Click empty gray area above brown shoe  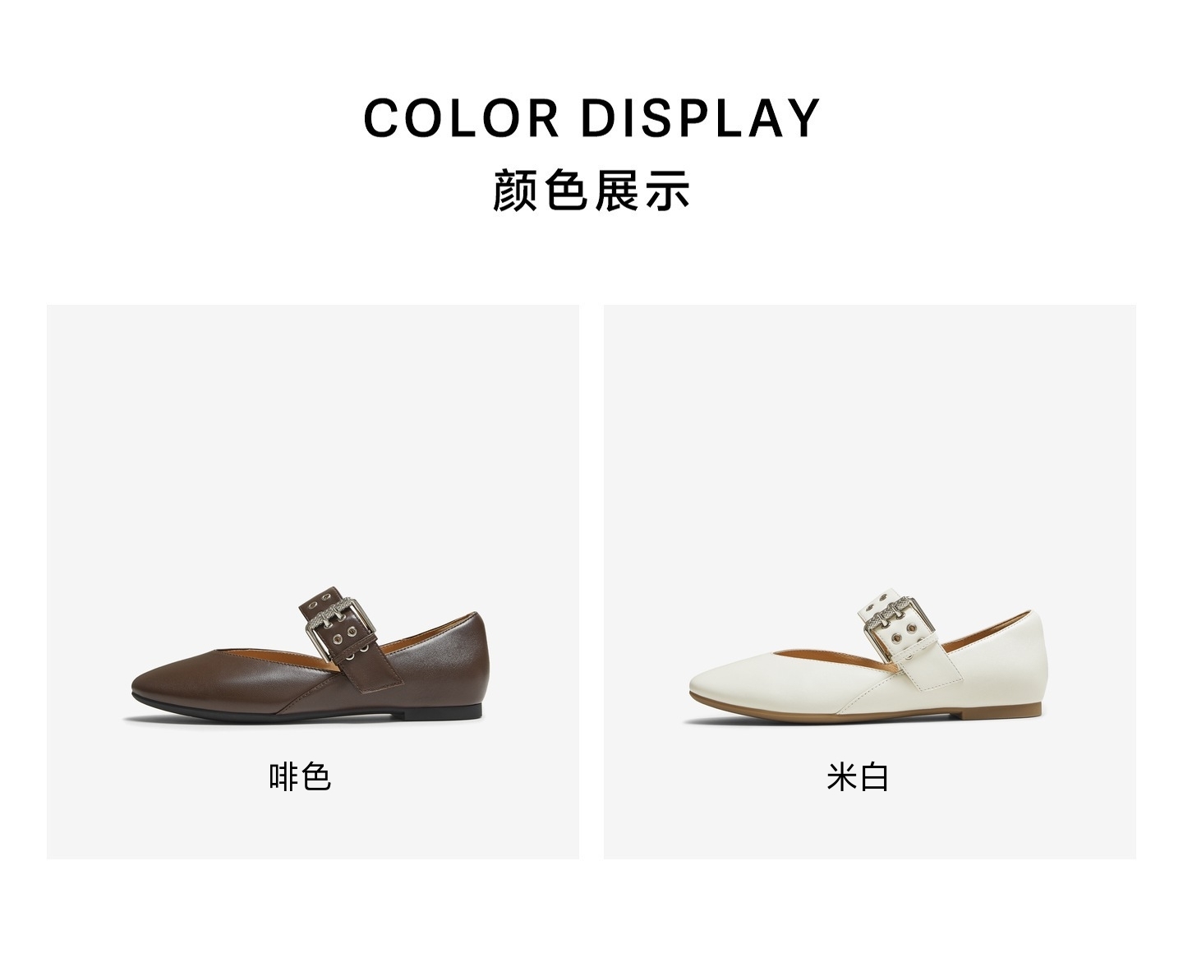pyautogui.click(x=312, y=444)
